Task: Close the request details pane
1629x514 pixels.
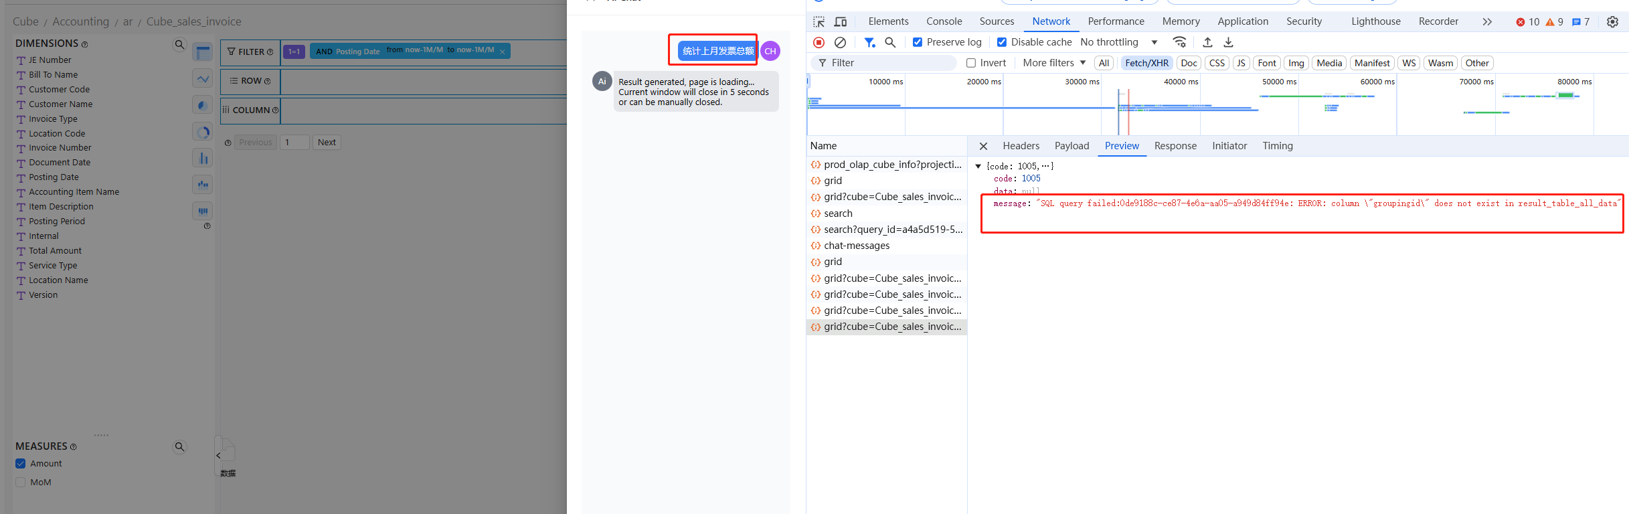Action: [983, 146]
